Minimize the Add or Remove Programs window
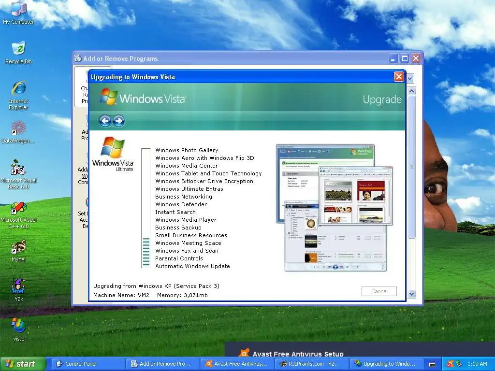The height and width of the screenshot is (371, 495). [393, 58]
